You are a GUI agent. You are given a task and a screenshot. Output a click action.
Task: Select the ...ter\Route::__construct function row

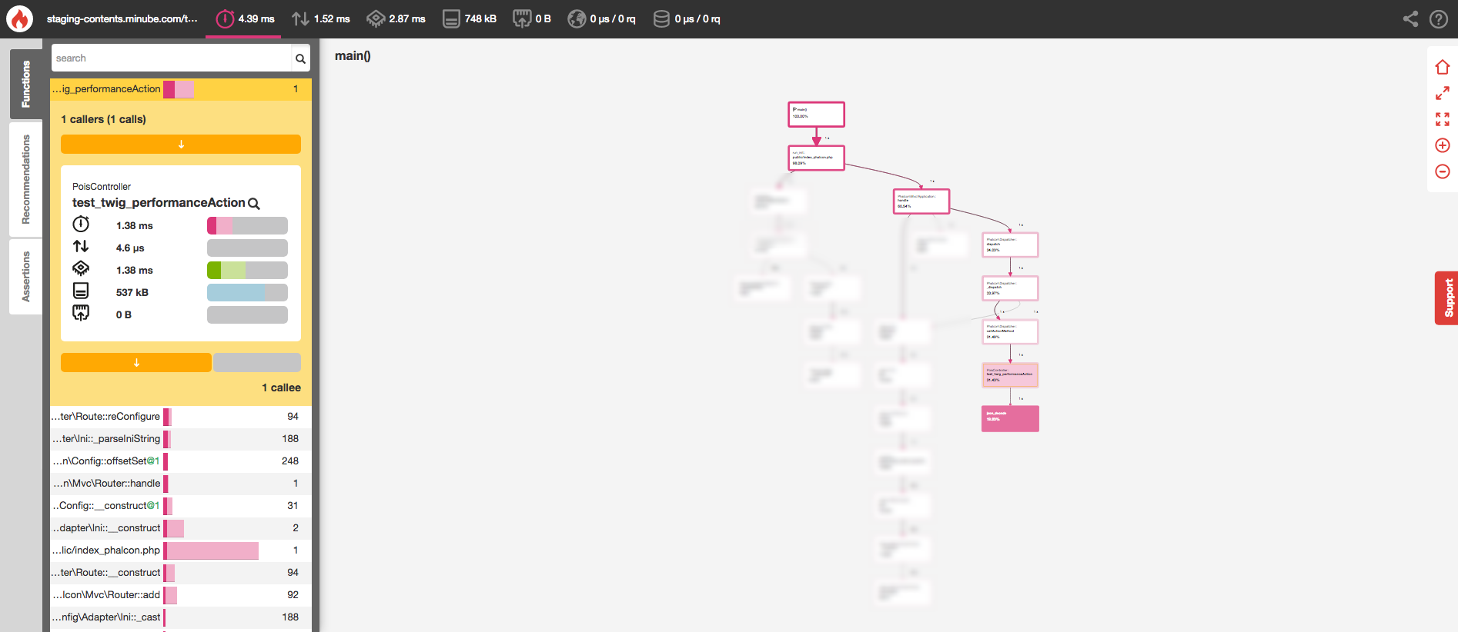tap(181, 573)
